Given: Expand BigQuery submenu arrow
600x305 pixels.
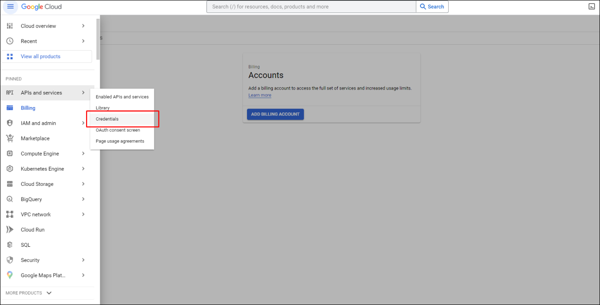Looking at the screenshot, I should [x=83, y=199].
